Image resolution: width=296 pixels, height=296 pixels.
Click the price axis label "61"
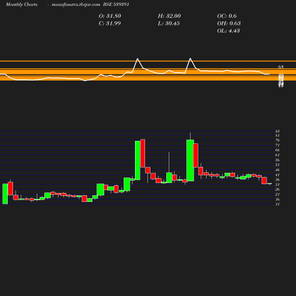pos(278,155)
